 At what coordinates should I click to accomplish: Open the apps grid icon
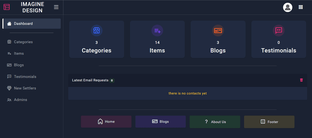point(301,7)
